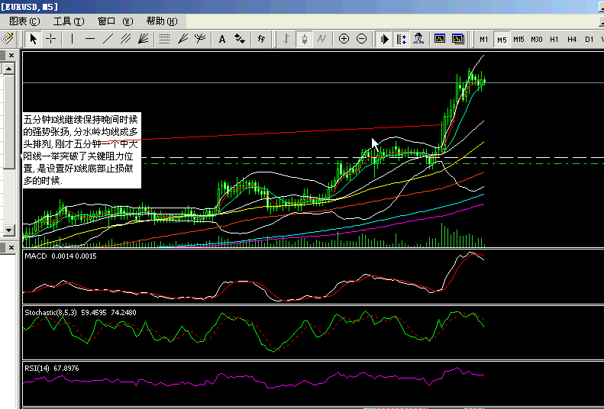Switch chart to bar chart
The image size is (604, 409).
tap(286, 39)
